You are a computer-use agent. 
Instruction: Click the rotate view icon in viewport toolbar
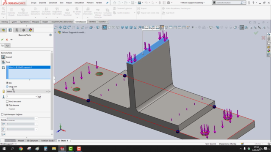click(x=65, y=27)
